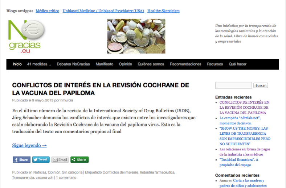Screen dimensions: 286x188
Task: Click the green Share button
Action: pyautogui.click(x=79, y=159)
